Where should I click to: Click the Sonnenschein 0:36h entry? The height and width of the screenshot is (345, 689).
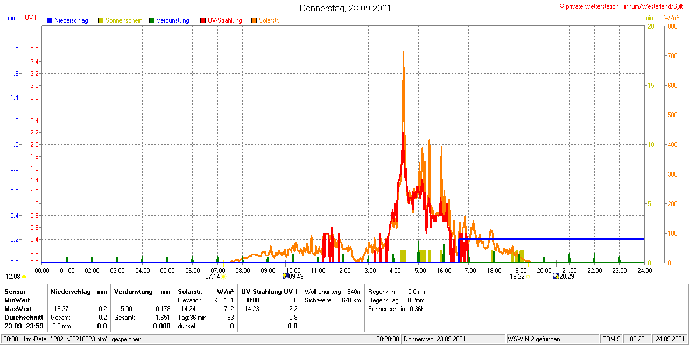point(397,309)
